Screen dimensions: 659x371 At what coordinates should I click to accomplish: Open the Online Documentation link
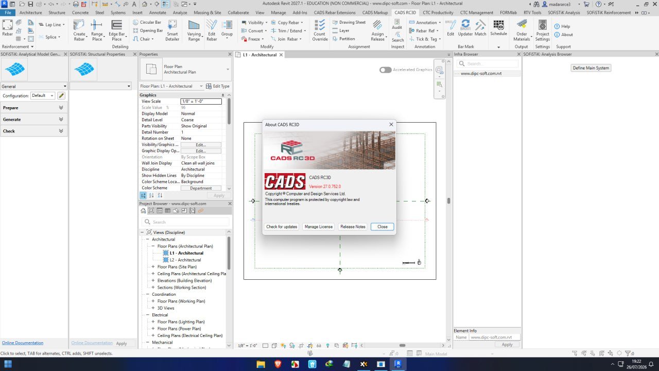(x=23, y=343)
